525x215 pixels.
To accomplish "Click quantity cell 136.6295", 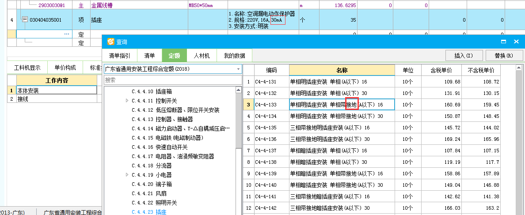I will pos(339,5).
